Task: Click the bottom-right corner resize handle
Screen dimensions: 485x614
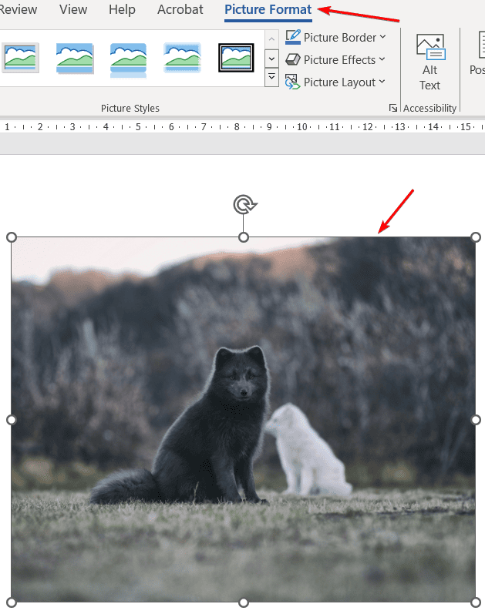Action: 475,602
